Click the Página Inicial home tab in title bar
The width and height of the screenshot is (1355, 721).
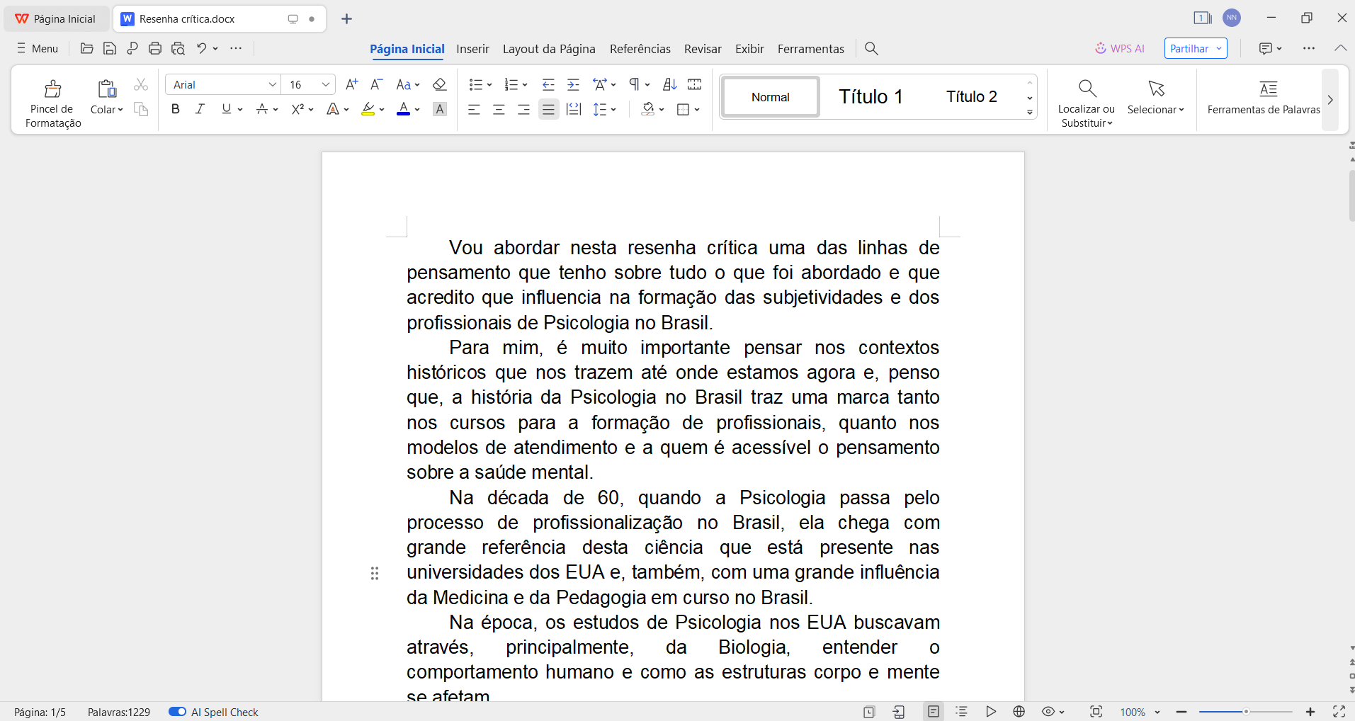click(x=57, y=18)
